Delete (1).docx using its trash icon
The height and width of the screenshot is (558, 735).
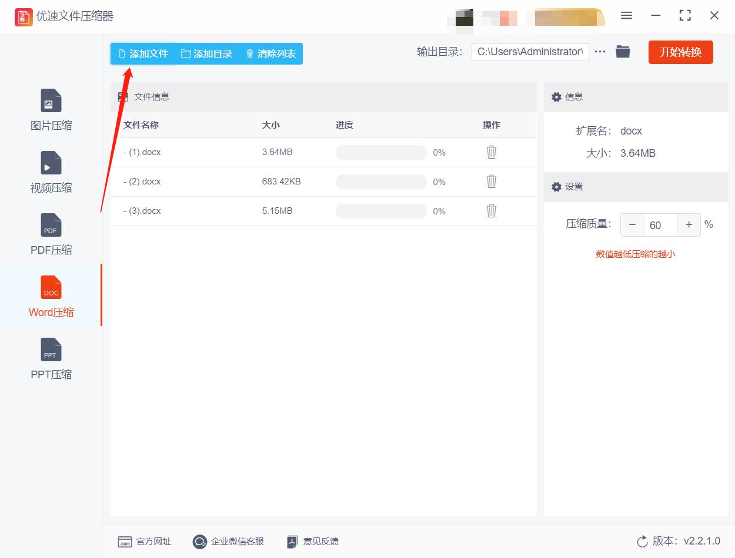click(x=492, y=152)
